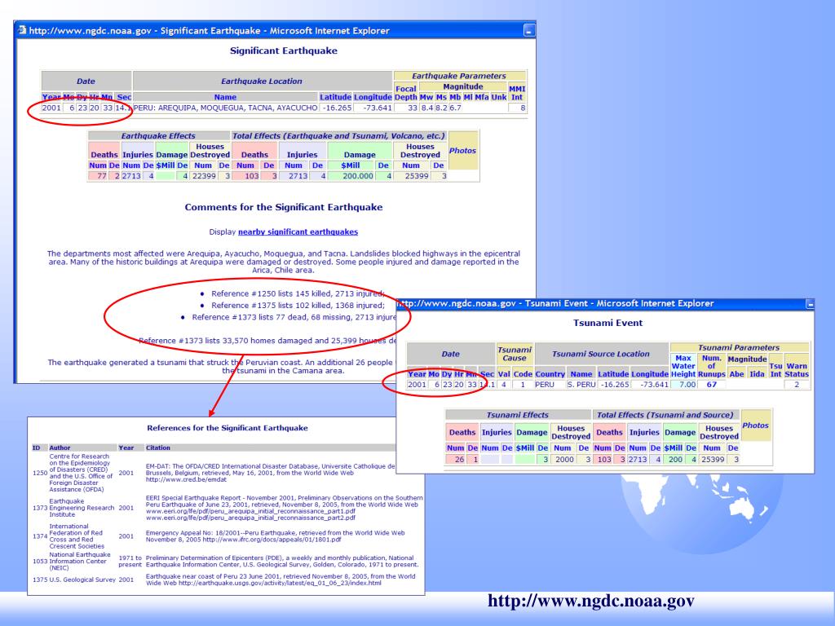Select tsunami houses destroyed value 2000
The height and width of the screenshot is (626, 835).
tap(564, 460)
